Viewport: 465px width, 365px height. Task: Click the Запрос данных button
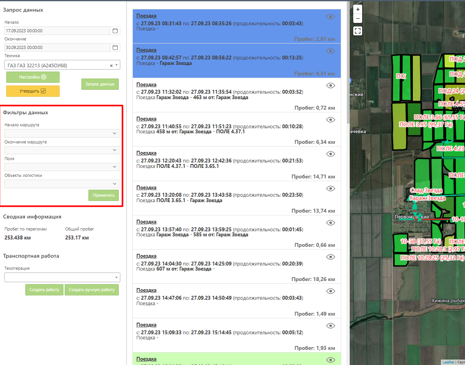point(100,84)
